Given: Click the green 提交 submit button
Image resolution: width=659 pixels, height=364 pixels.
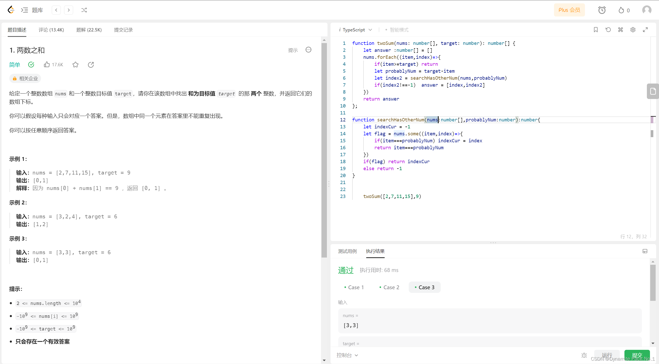Looking at the screenshot, I should coord(637,355).
